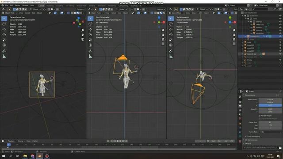The image size is (283, 159).
Task: Select the Rotate tool in the Camera Perspective viewport
Action: [4, 34]
